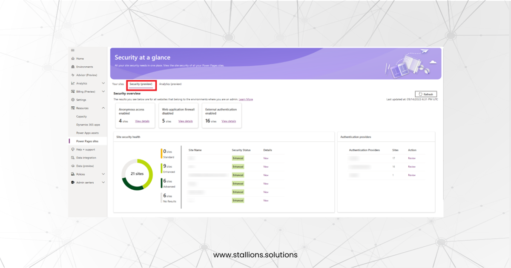Viewport: 511px width, 268px height.
Task: Collapse the Resources section chevron
Action: click(x=103, y=108)
